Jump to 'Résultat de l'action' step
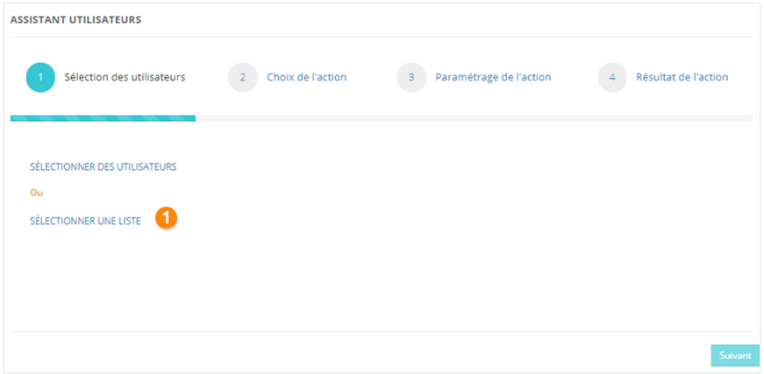Image resolution: width=764 pixels, height=374 pixels. [x=682, y=77]
